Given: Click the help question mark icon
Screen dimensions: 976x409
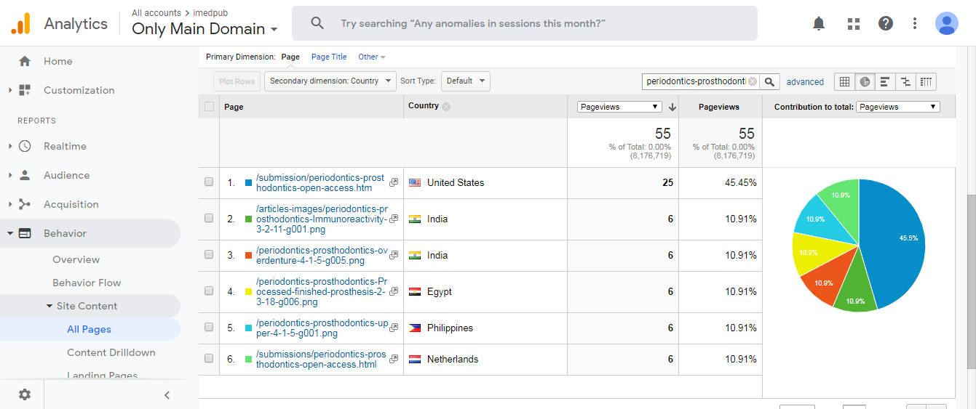Looking at the screenshot, I should (x=885, y=24).
